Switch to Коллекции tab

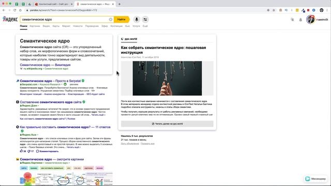pyautogui.click(x=116, y=26)
